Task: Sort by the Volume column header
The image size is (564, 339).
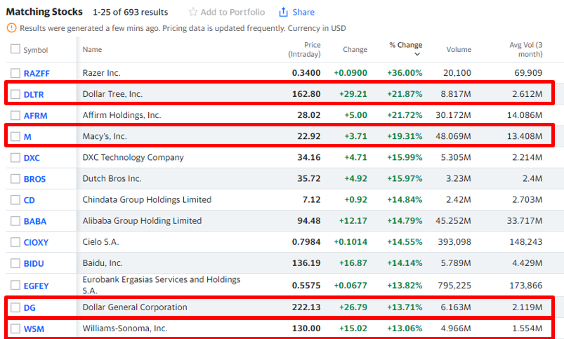Action: click(x=459, y=50)
